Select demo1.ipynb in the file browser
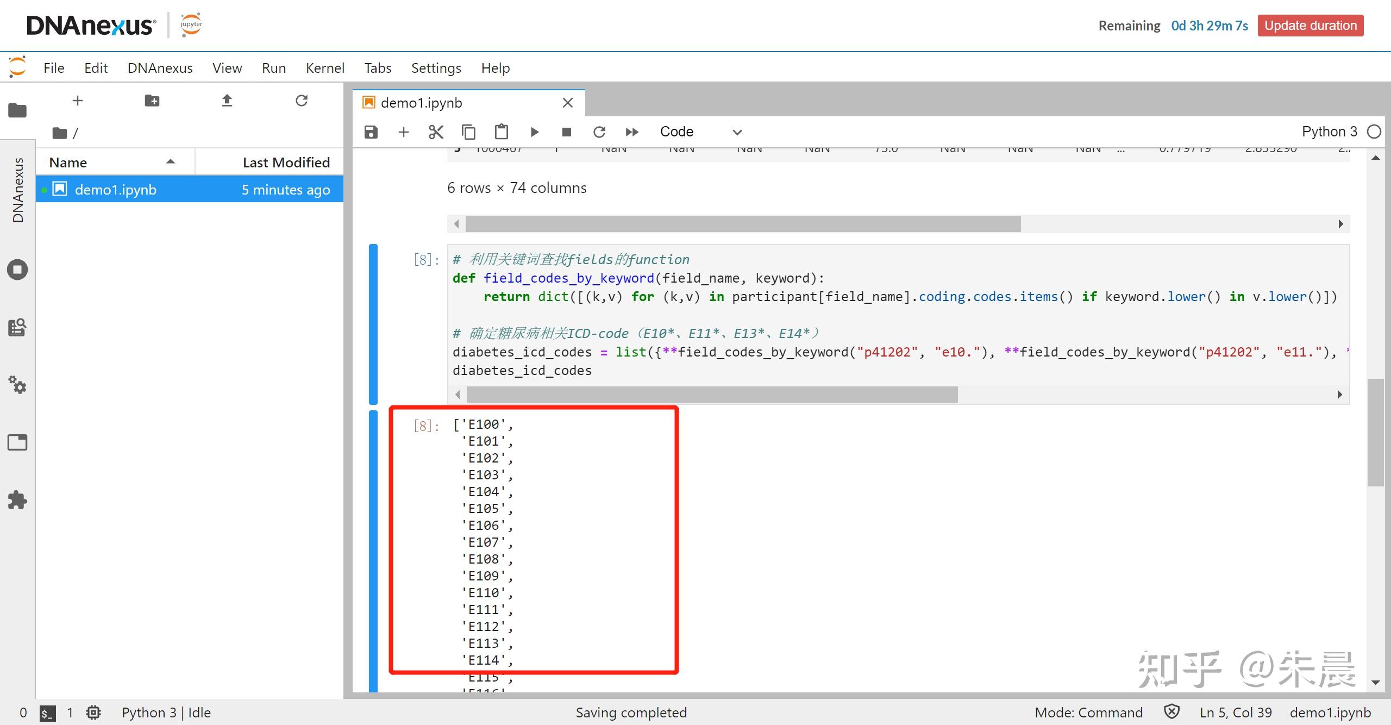 click(x=190, y=190)
